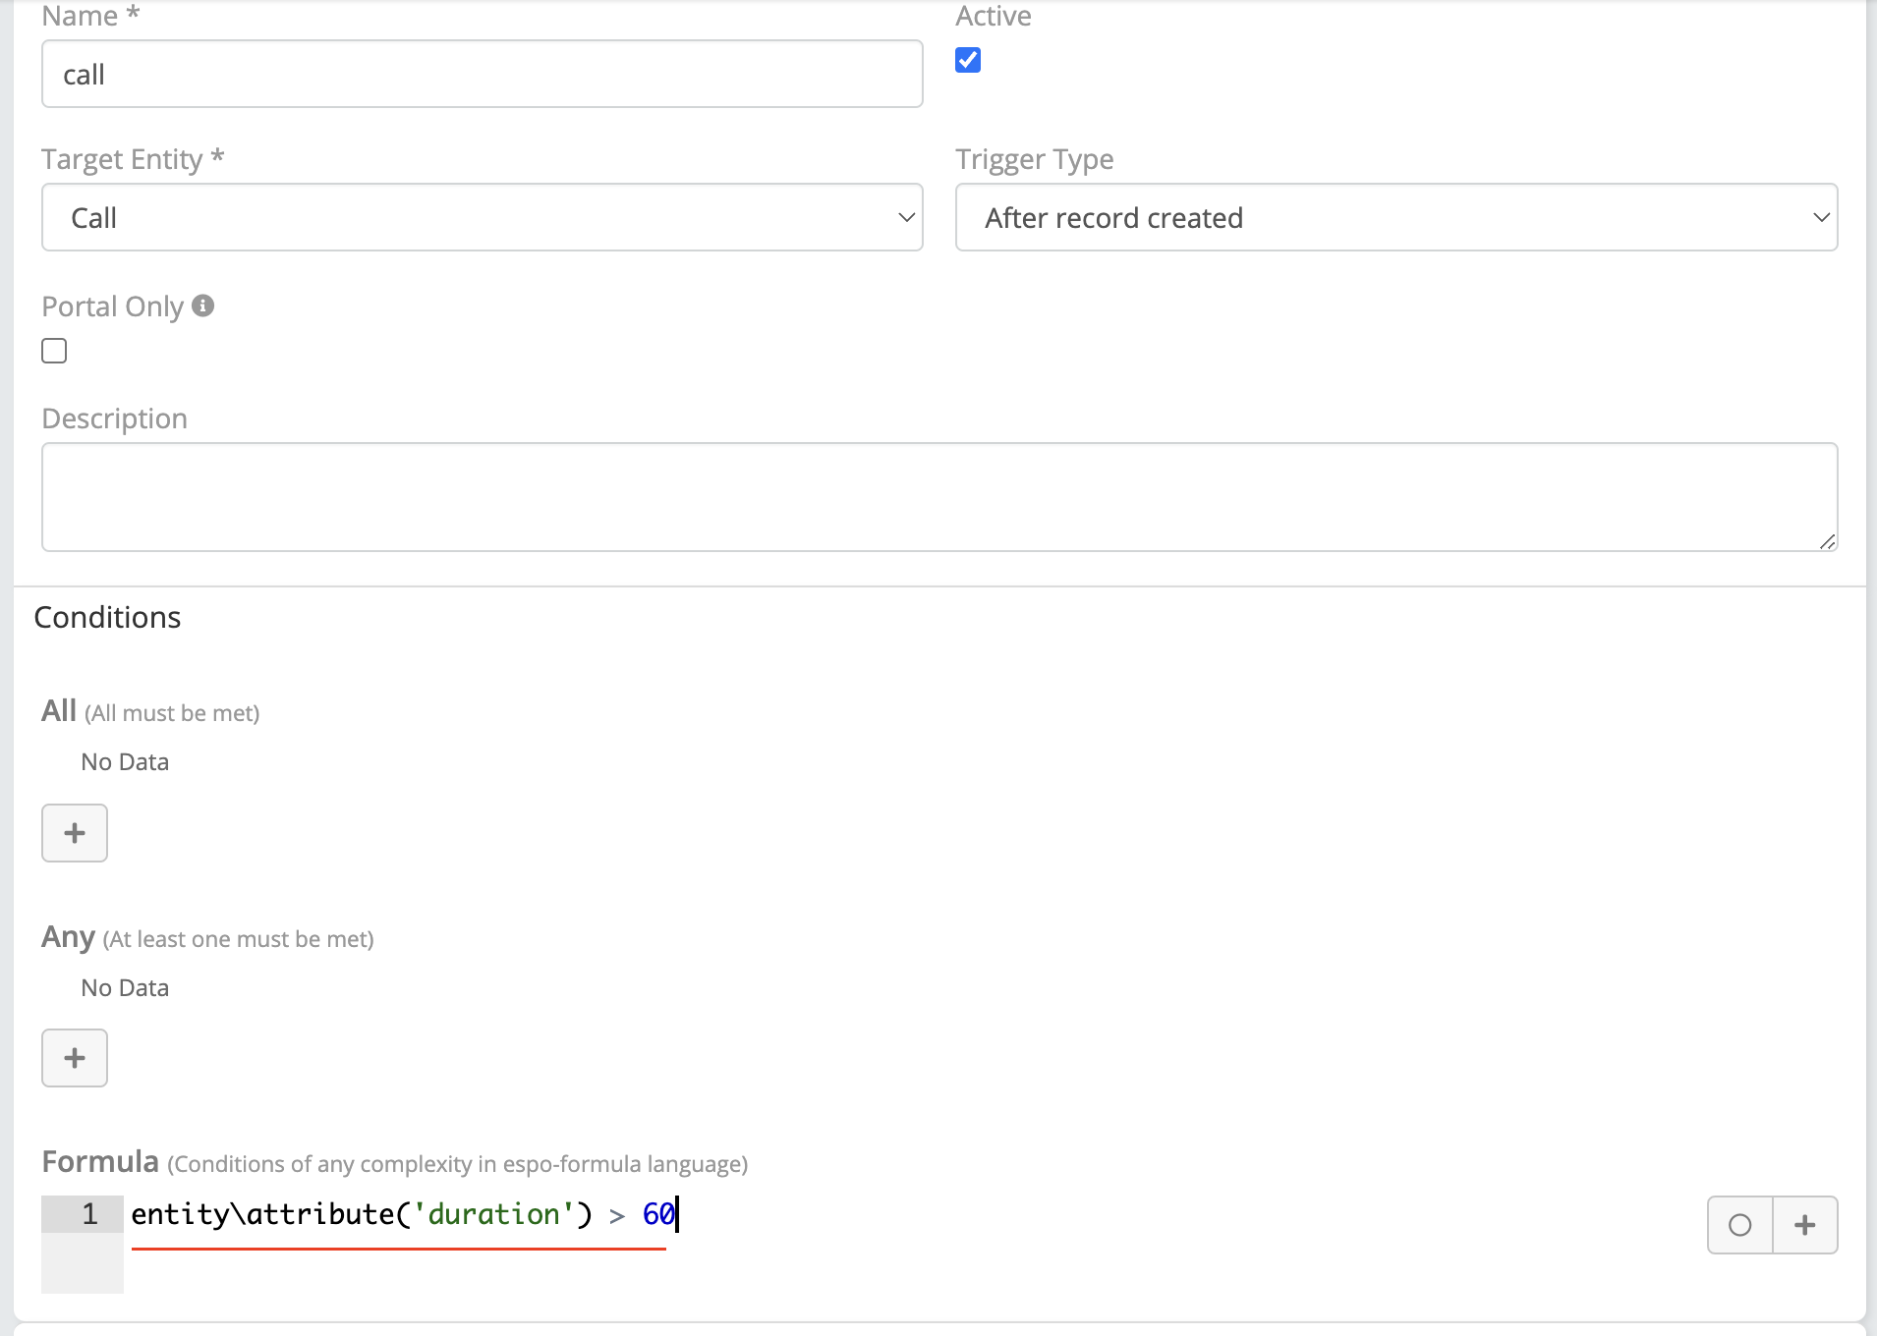Image resolution: width=1877 pixels, height=1336 pixels.
Task: Open the Target Entity dropdown showing Call
Action: point(482,217)
